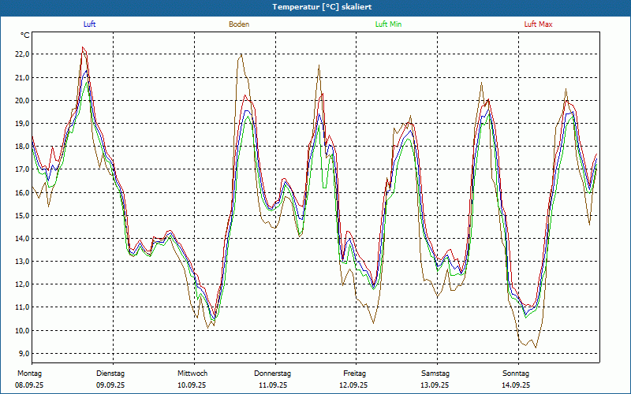Select the 'Boden' legend label

239,24
